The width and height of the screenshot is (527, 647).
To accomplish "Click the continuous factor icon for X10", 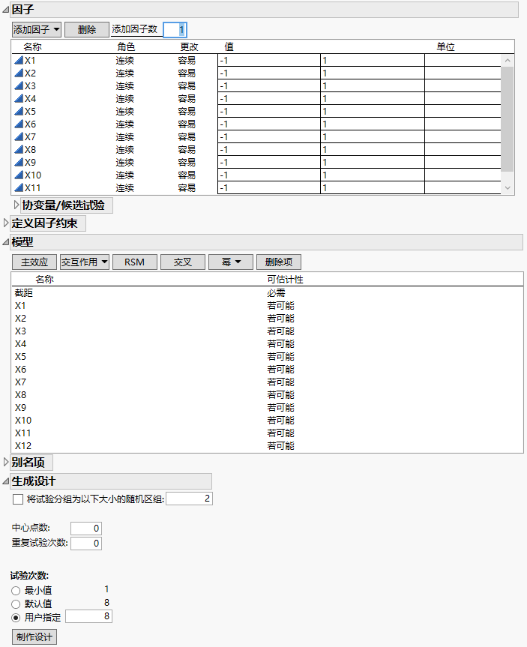I will 19,175.
